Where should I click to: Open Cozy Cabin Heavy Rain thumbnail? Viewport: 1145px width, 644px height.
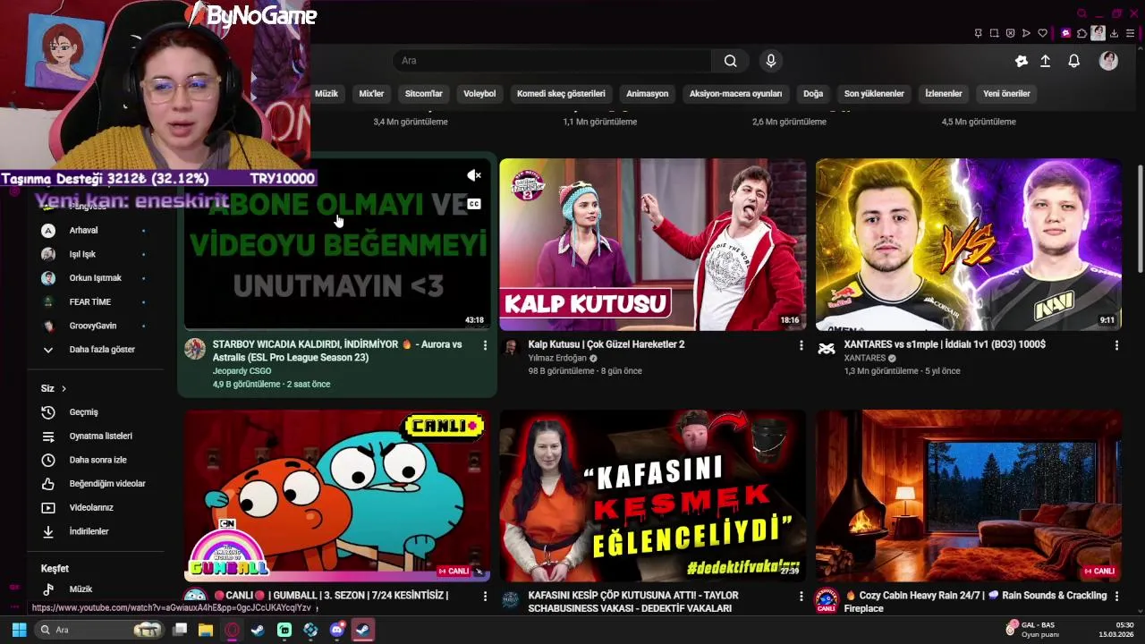(x=969, y=496)
